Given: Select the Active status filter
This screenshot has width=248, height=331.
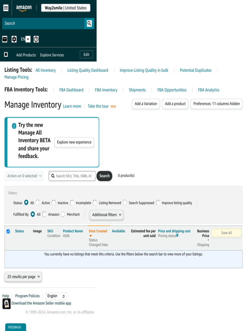Looking at the screenshot, I should (37, 203).
